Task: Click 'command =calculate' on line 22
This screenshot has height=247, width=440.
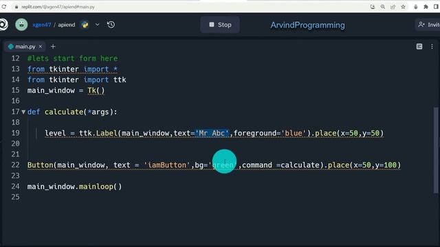Action: pyautogui.click(x=280, y=165)
